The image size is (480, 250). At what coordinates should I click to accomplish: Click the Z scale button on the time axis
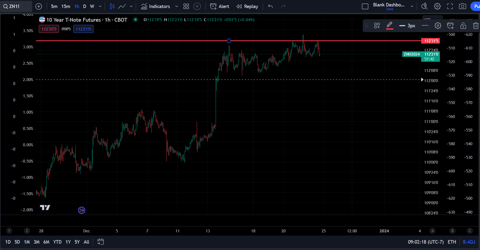[x=27, y=231]
